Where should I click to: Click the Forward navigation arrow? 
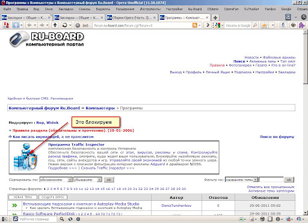click(x=42, y=25)
